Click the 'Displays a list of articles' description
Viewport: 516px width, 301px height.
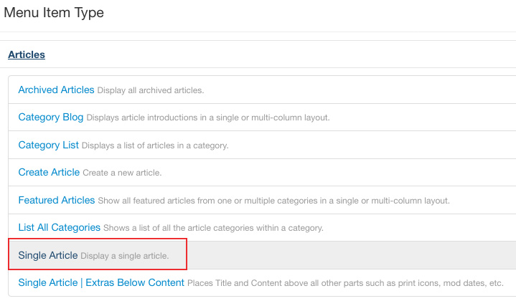[x=155, y=145]
